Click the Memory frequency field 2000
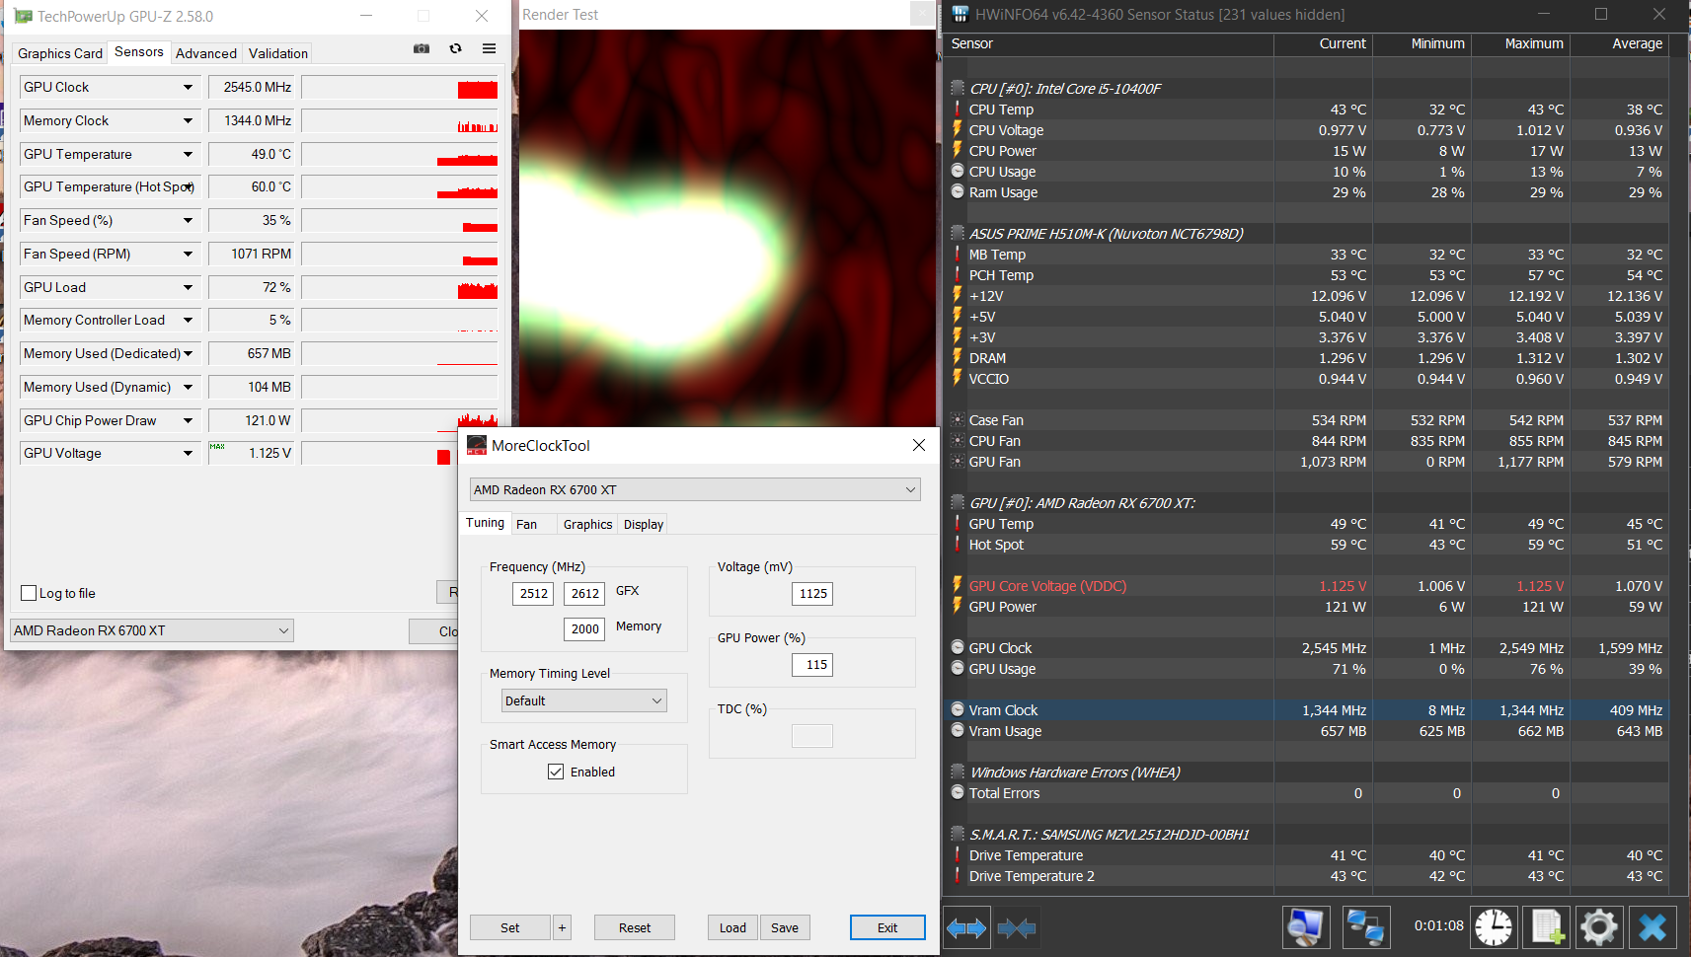Image resolution: width=1691 pixels, height=957 pixels. pyautogui.click(x=584, y=628)
